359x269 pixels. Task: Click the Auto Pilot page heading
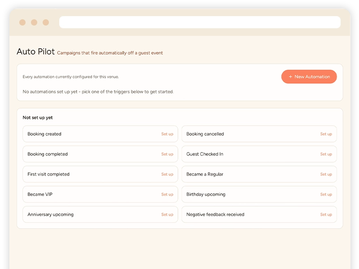pyautogui.click(x=36, y=52)
